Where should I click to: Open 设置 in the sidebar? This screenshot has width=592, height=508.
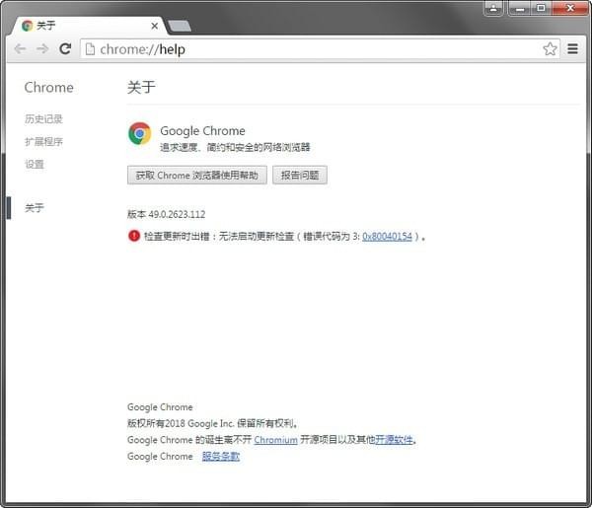click(35, 164)
